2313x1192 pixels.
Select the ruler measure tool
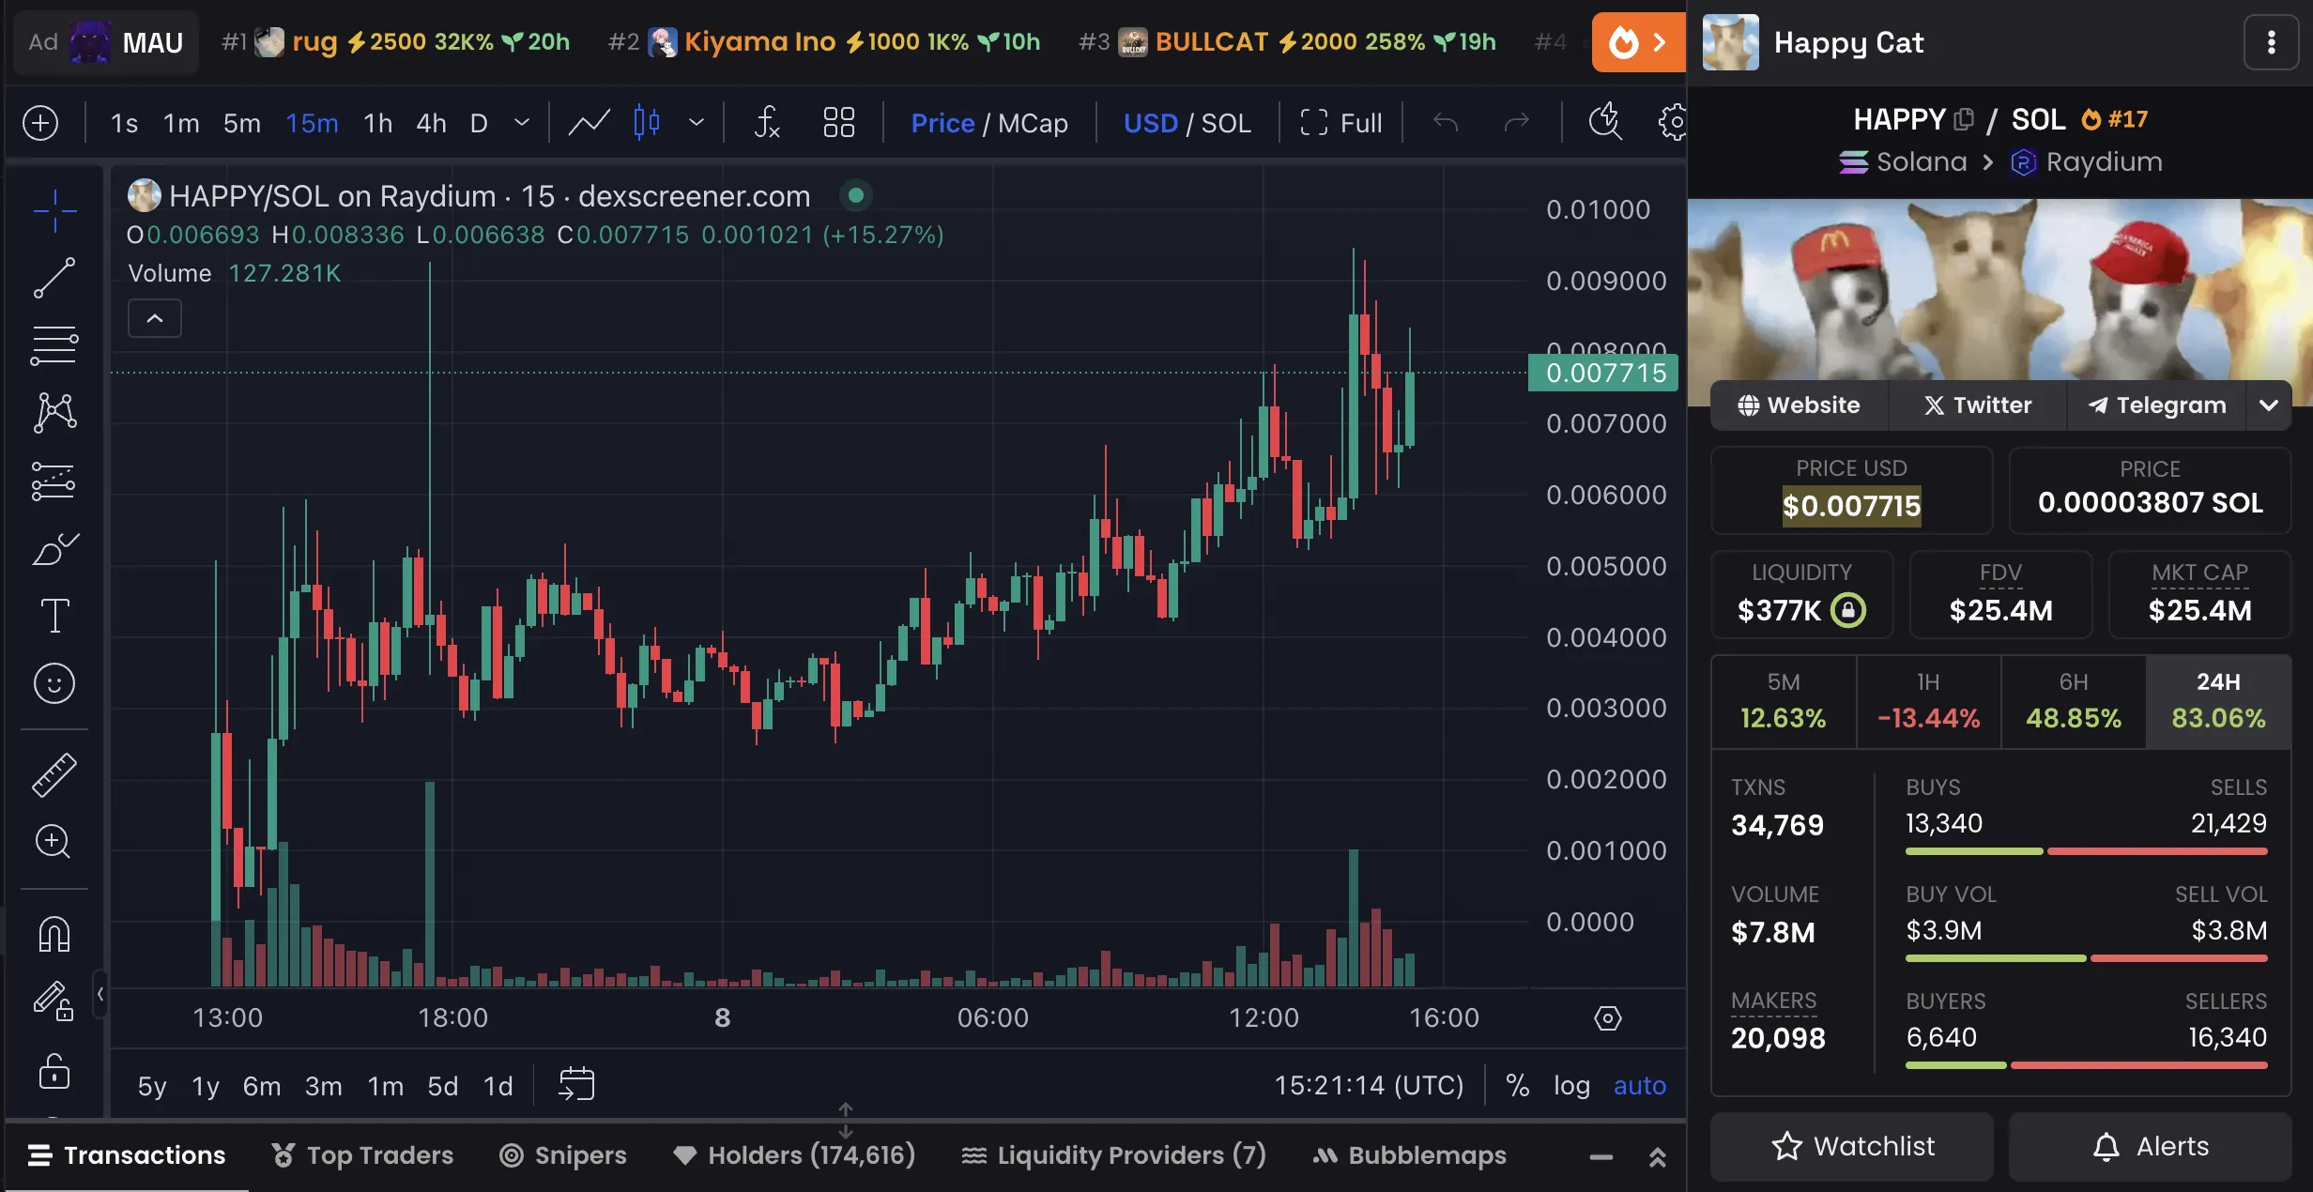[54, 775]
